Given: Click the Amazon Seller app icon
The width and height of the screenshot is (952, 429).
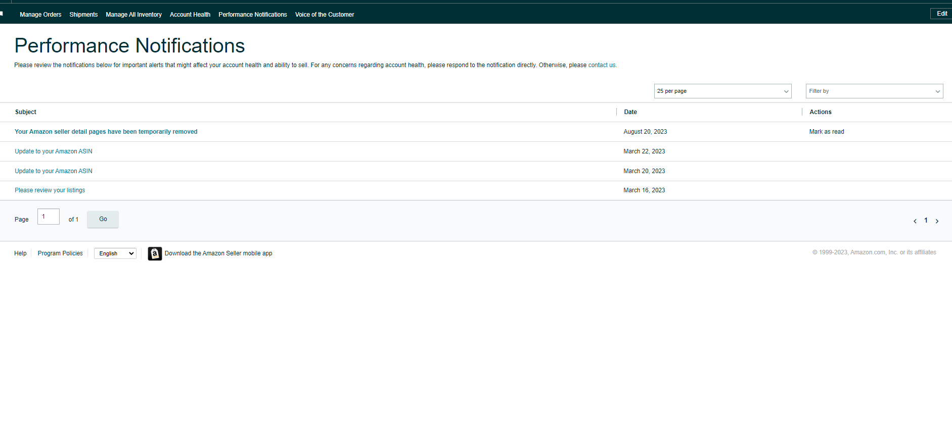Looking at the screenshot, I should [x=155, y=253].
